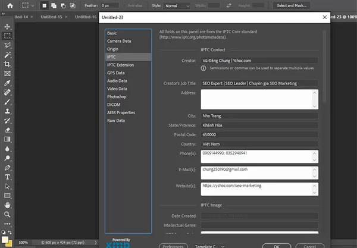The height and width of the screenshot is (248, 357).
Task: Click the City field showing Nha Trang
Action: coord(259,116)
